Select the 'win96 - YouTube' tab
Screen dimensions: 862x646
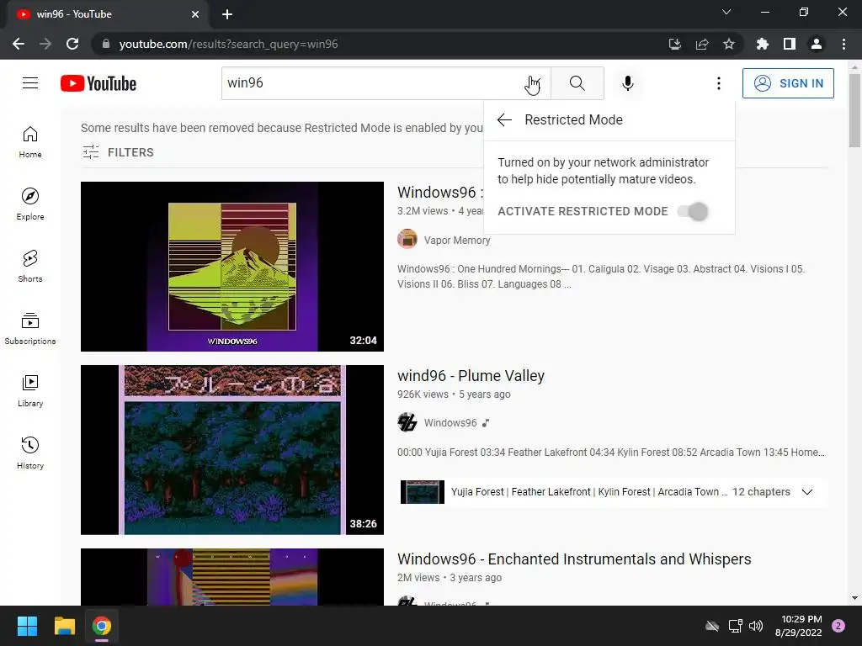point(108,14)
